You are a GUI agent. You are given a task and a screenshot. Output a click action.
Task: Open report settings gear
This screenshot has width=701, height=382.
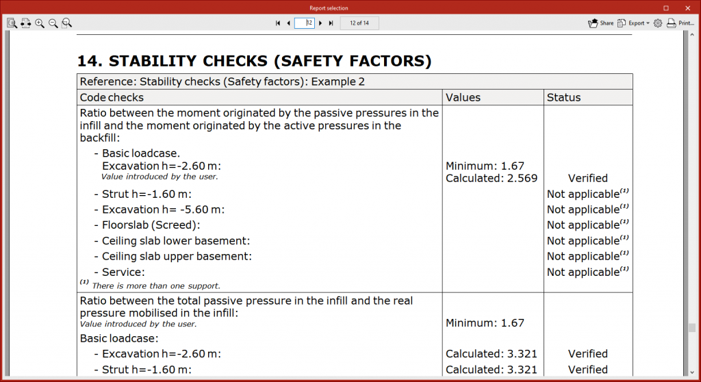click(658, 23)
